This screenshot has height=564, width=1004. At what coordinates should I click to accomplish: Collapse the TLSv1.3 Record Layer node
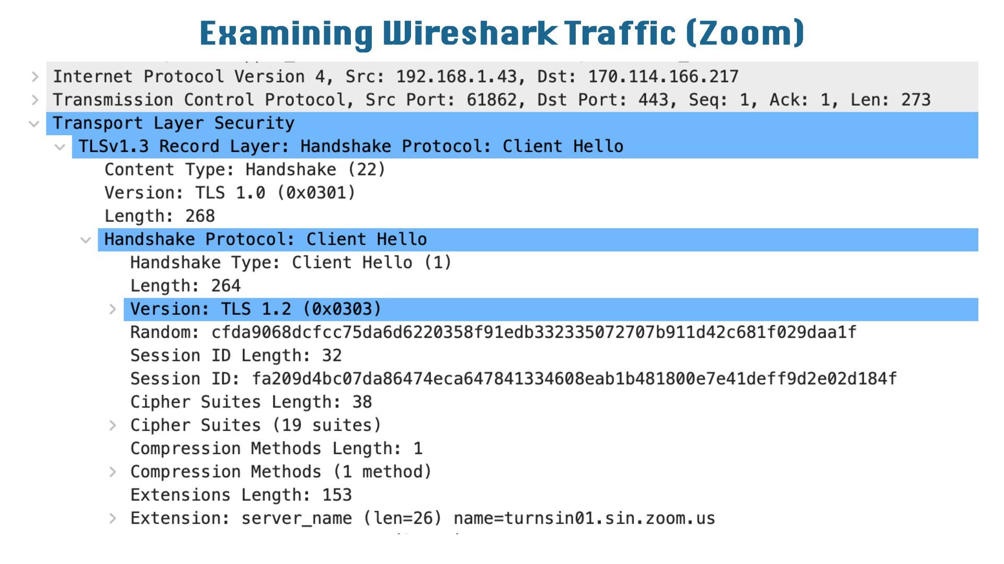click(60, 147)
